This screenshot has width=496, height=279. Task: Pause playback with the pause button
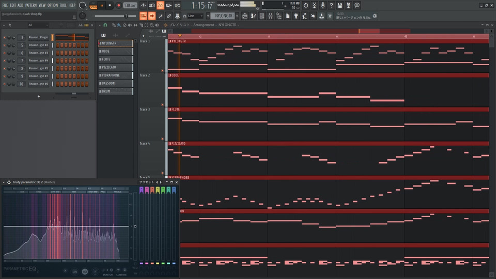point(102,5)
